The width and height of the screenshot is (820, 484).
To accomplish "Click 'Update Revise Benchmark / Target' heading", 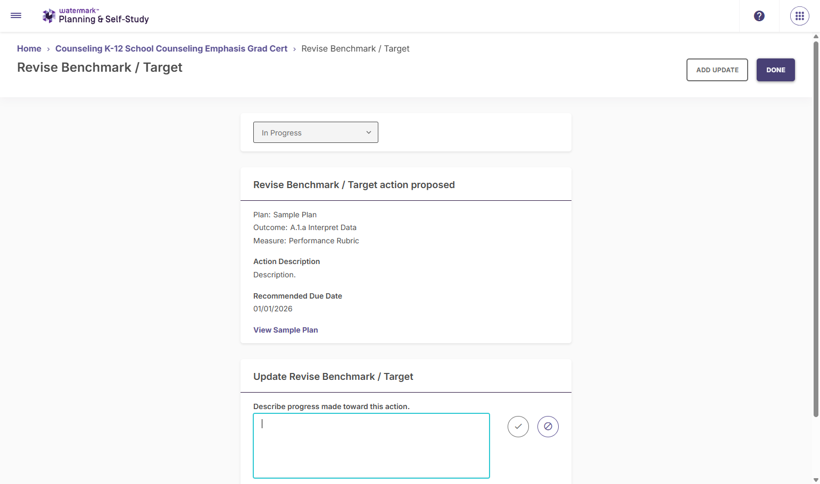I will (333, 377).
